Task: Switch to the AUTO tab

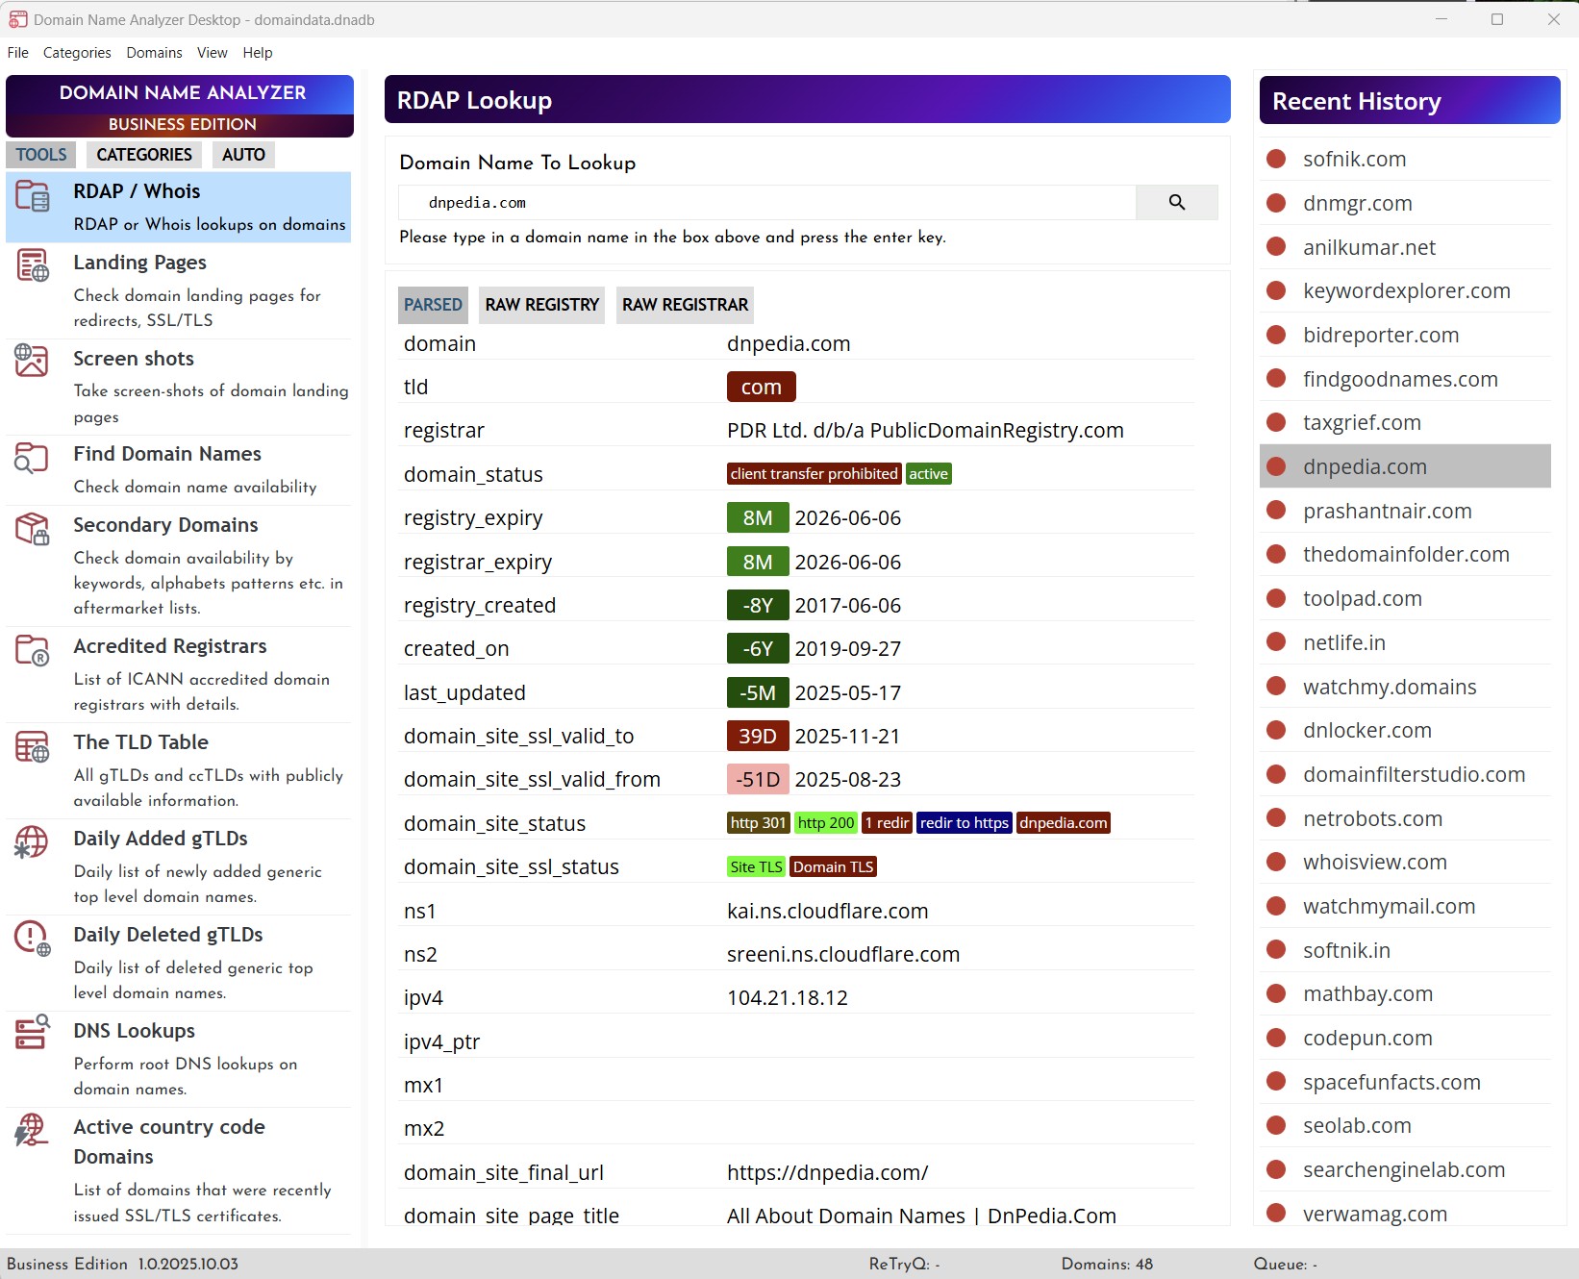Action: click(x=243, y=155)
